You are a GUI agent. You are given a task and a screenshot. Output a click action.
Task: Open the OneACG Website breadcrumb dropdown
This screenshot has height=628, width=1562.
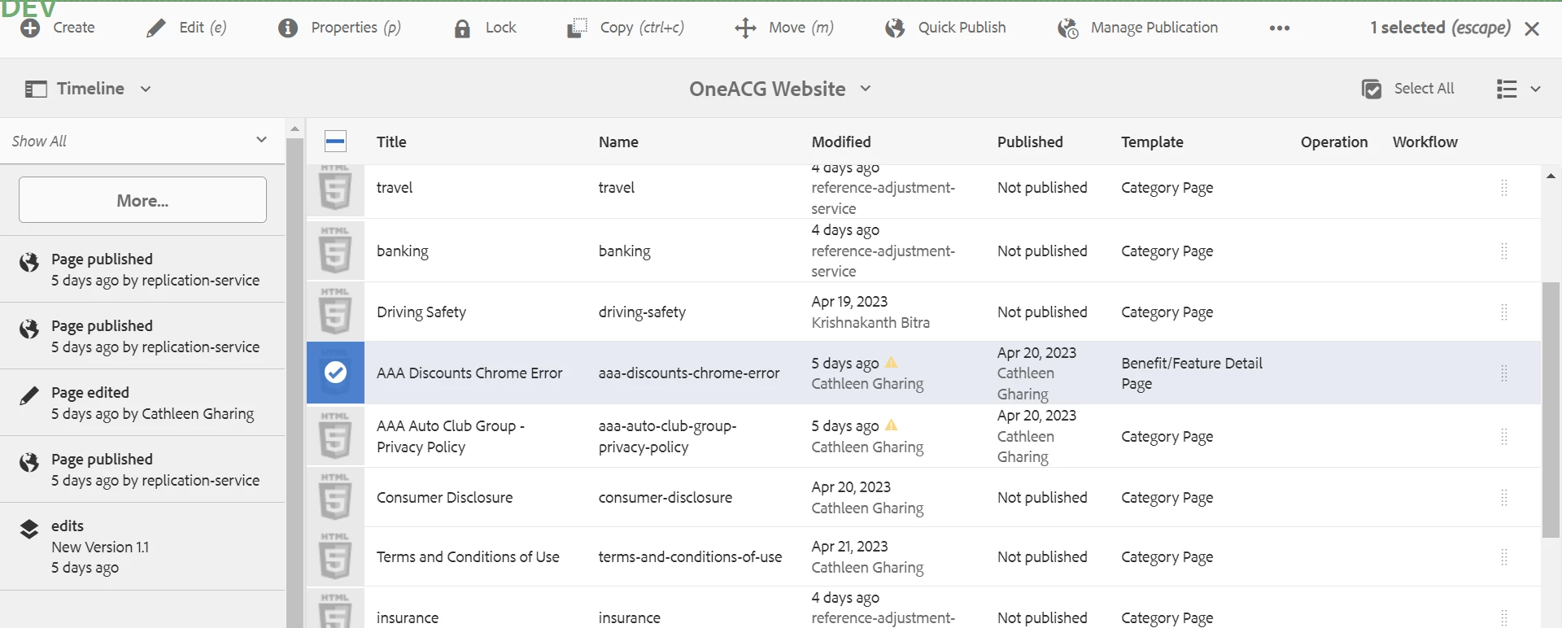coord(866,88)
